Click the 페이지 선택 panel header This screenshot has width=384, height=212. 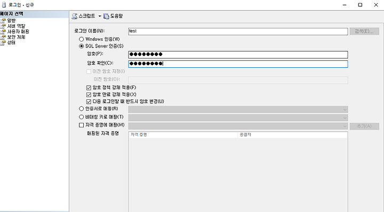point(34,14)
